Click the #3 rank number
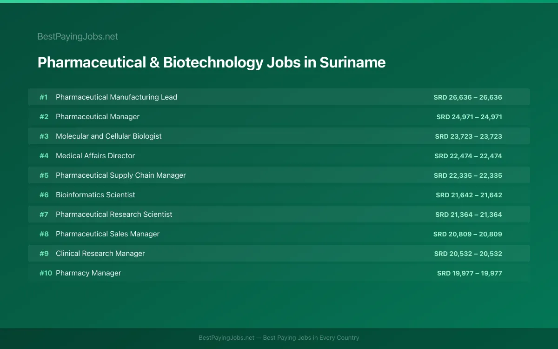 (44, 136)
